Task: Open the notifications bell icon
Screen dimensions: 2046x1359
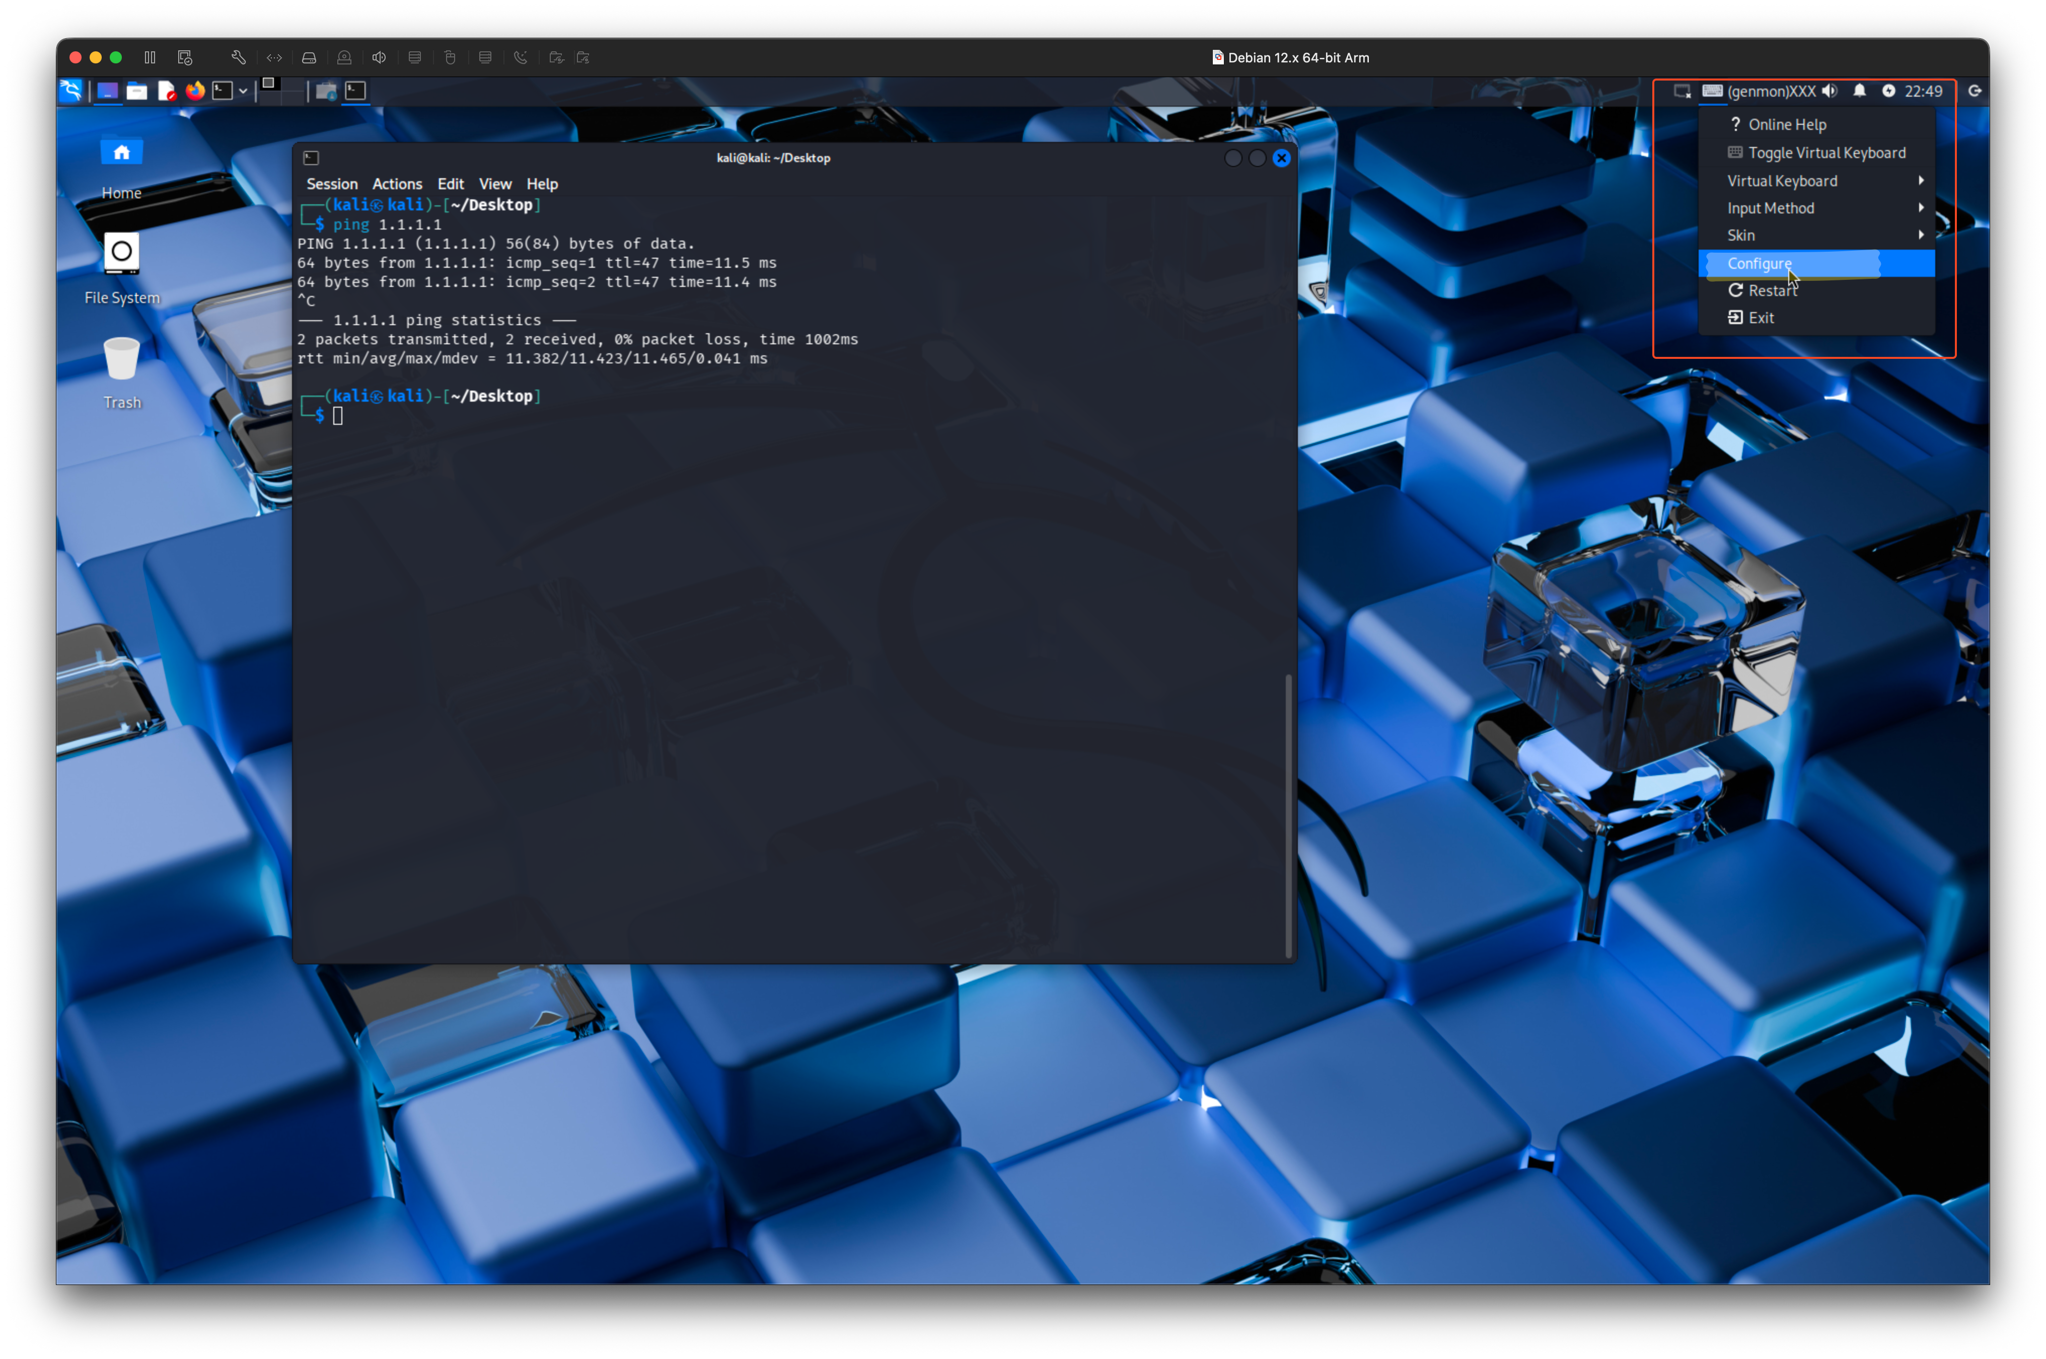Action: click(x=1860, y=90)
